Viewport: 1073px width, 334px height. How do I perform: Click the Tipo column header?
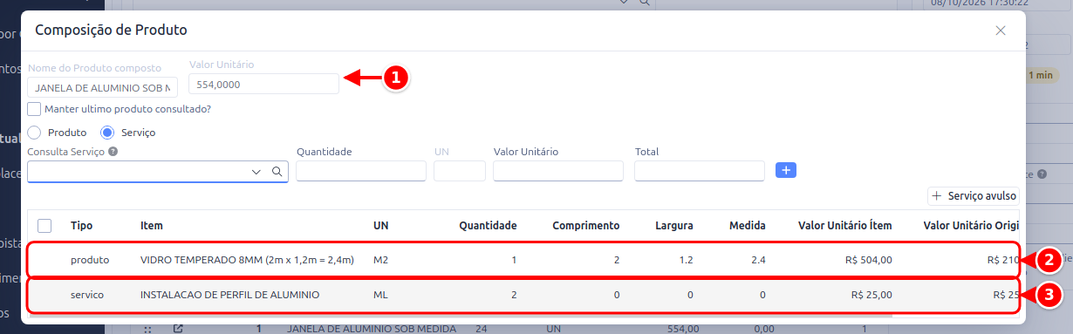pyautogui.click(x=81, y=226)
